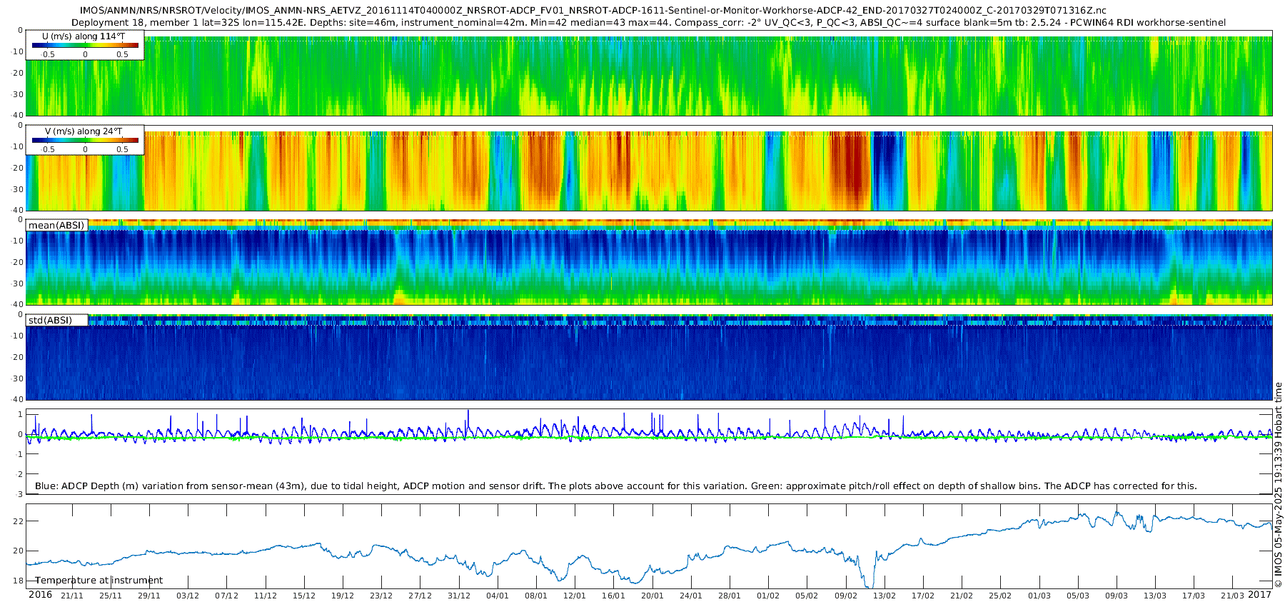Click the 2016 year label on time axis
1285x607 pixels.
point(40,595)
